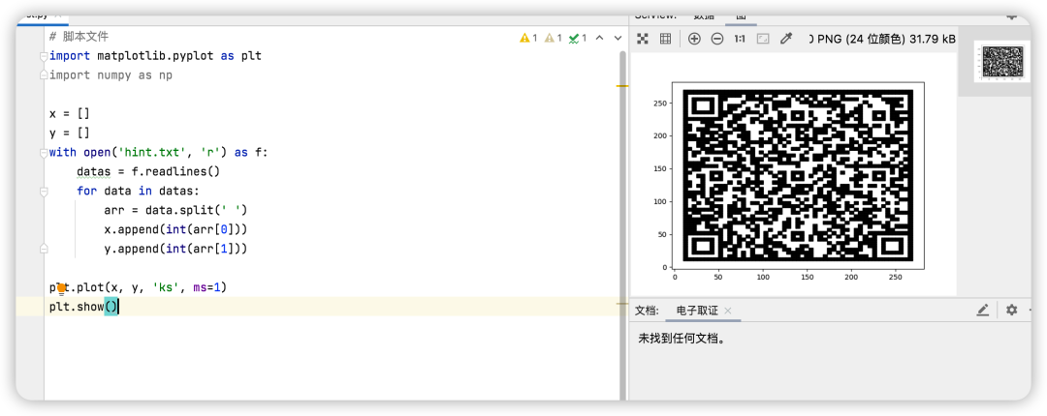
Task: Click the pale weak-warning count indicator
Action: coord(554,38)
